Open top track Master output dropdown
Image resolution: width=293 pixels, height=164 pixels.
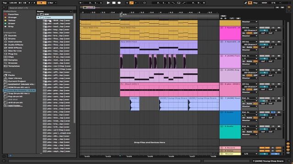[x=250, y=22]
